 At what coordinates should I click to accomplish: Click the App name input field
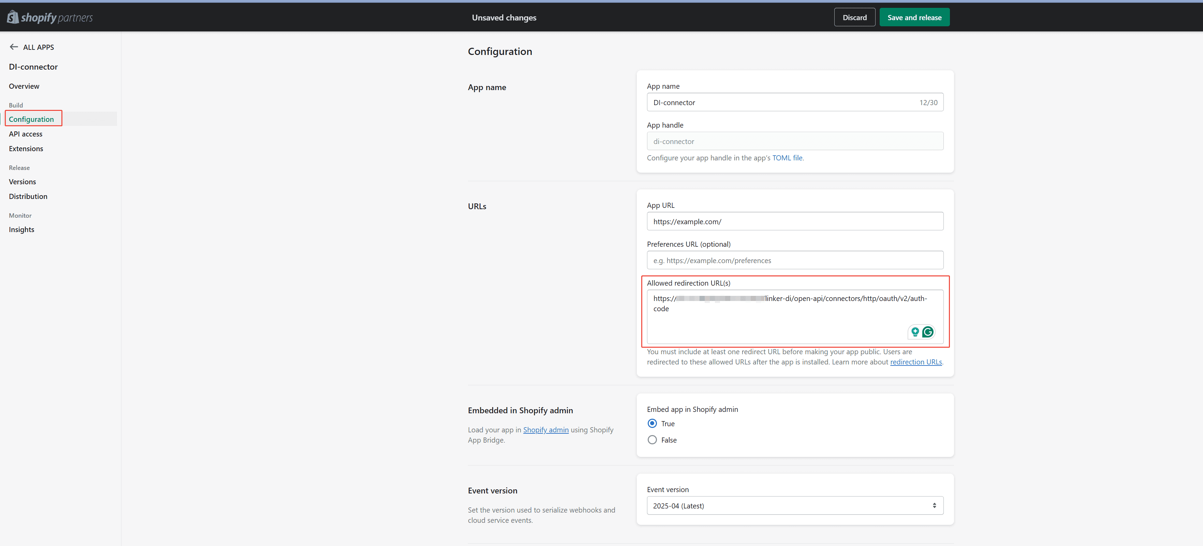[795, 102]
